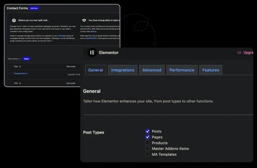Follow the Brevo link
This screenshot has height=168, width=257.
(94, 31)
